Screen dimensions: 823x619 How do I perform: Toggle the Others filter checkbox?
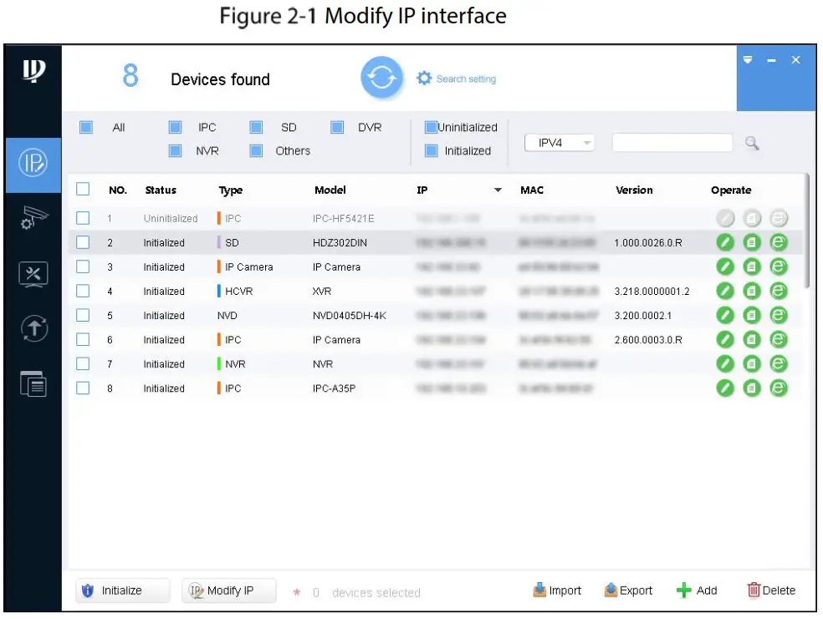256,151
